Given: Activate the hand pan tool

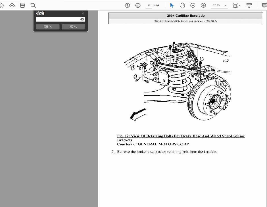Looking at the screenshot, I should coord(182,5).
